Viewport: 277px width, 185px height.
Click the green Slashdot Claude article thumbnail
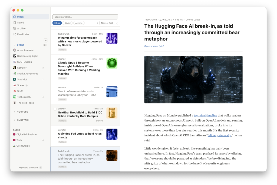pos(112,63)
